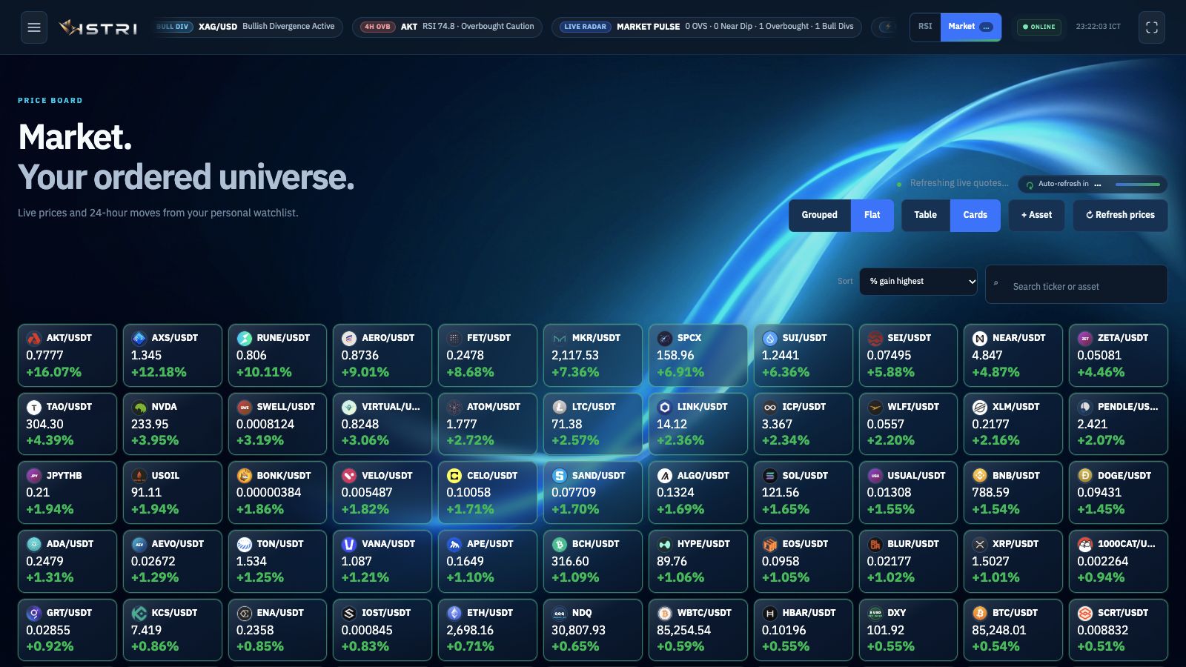This screenshot has width=1186, height=667.
Task: Click the DOGE/USDT coin icon
Action: tap(1085, 476)
